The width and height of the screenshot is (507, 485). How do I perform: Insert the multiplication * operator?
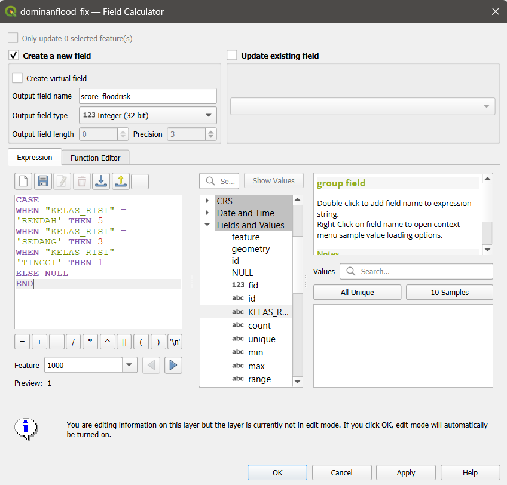90,342
